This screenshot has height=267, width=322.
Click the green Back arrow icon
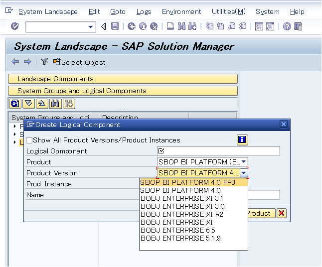[132, 26]
